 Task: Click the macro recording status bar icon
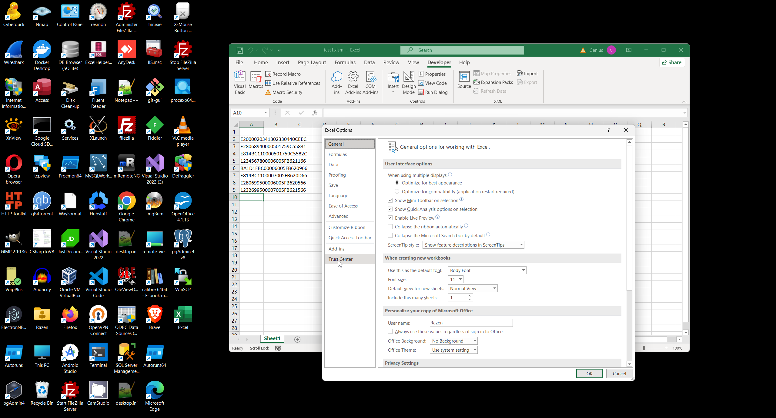(x=278, y=348)
